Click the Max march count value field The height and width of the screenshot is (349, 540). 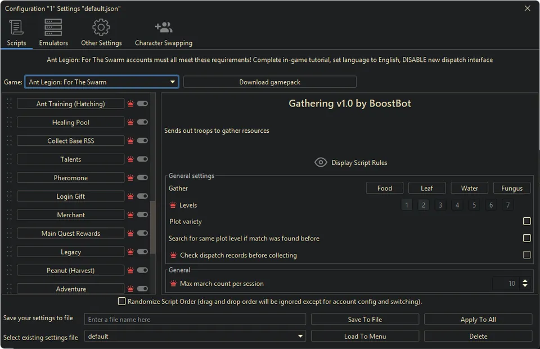tap(506, 284)
